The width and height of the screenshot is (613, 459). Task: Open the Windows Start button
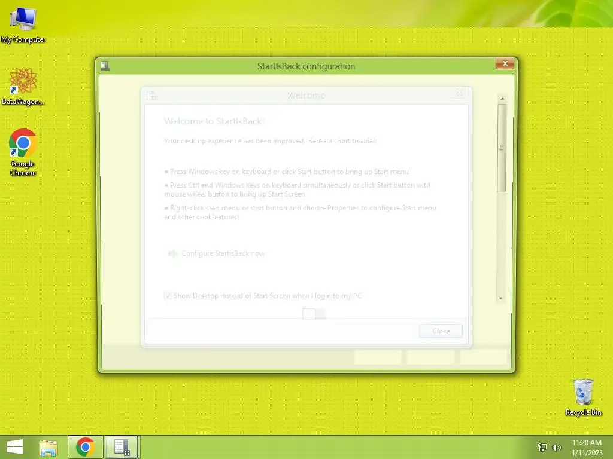[x=15, y=447]
